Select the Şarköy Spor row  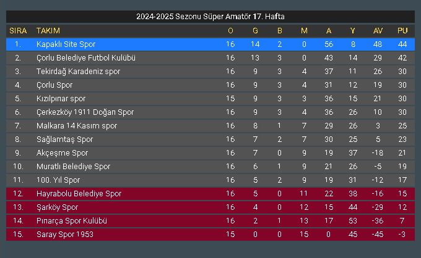tap(210, 207)
